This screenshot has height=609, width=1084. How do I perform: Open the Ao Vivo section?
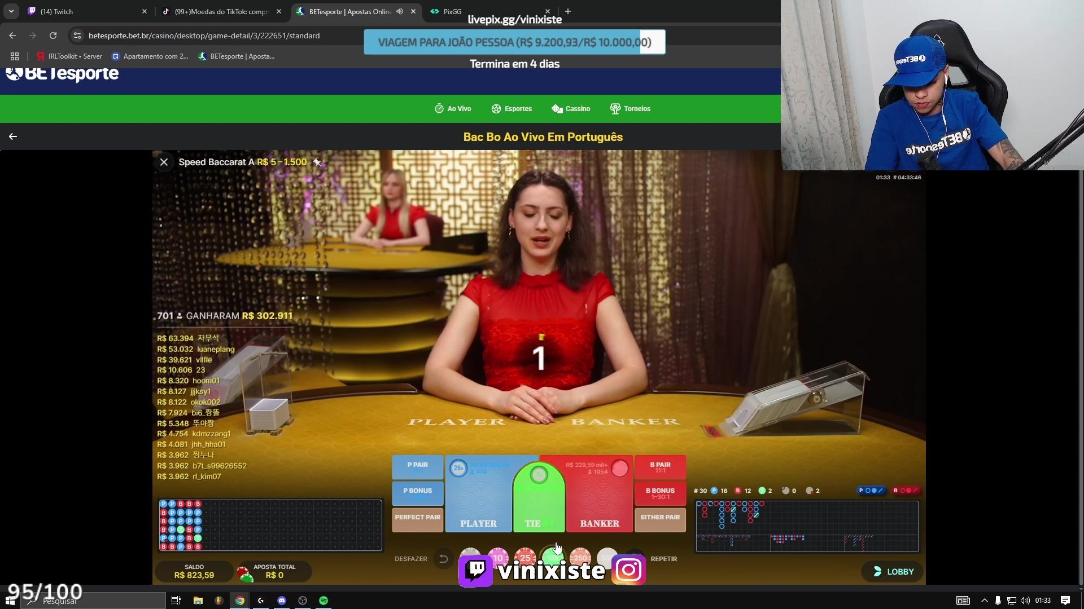[x=453, y=109]
